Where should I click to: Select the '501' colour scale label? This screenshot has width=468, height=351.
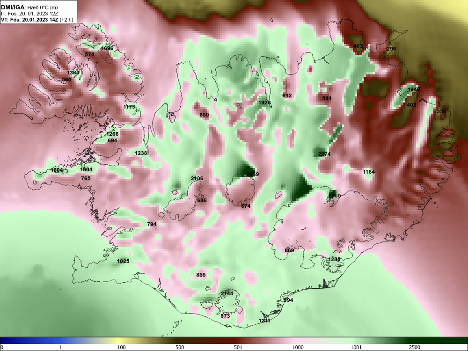coord(238,347)
